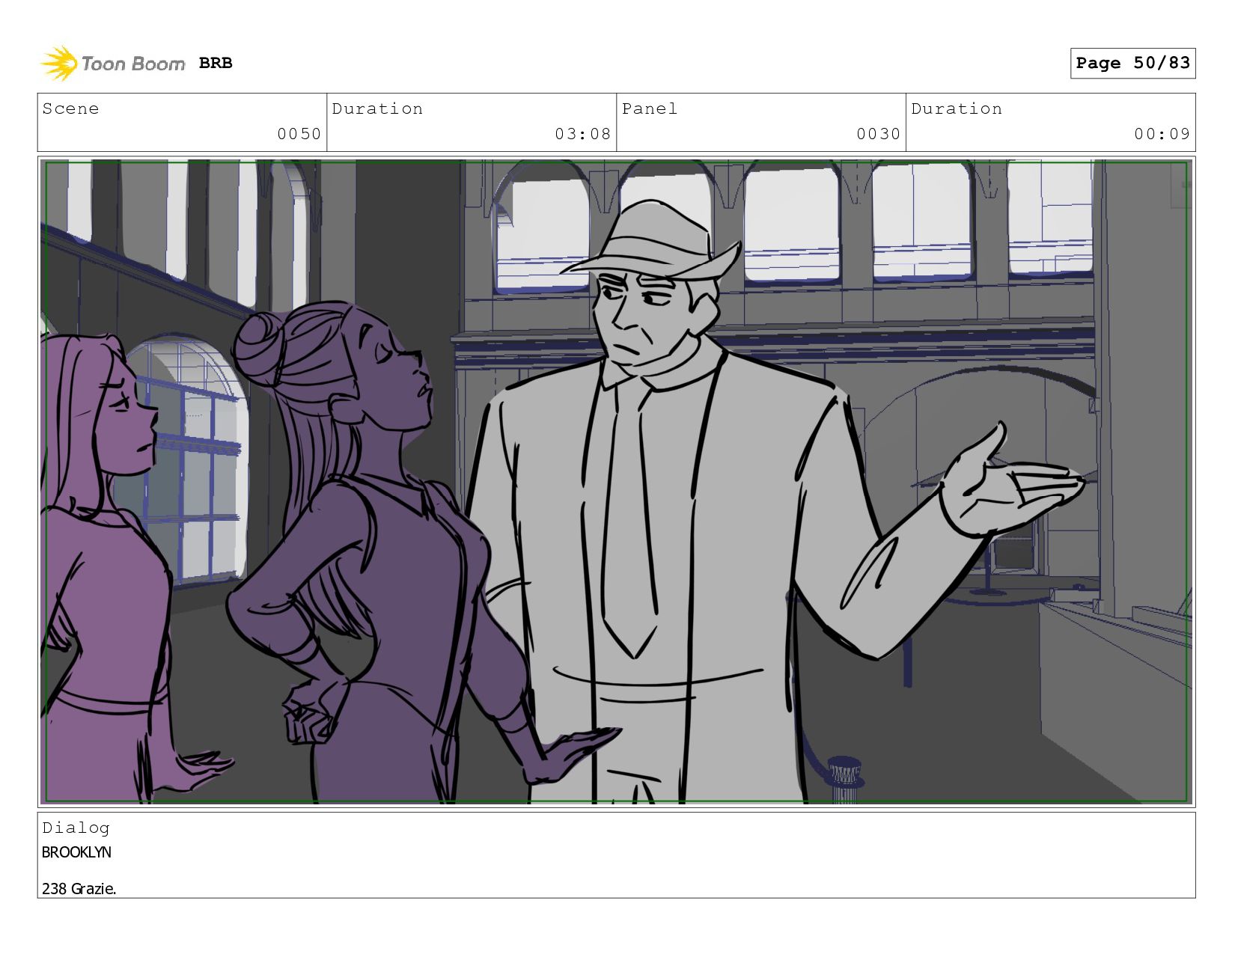The width and height of the screenshot is (1235, 954).
Task: Click scene number 0050
Action: coord(299,134)
